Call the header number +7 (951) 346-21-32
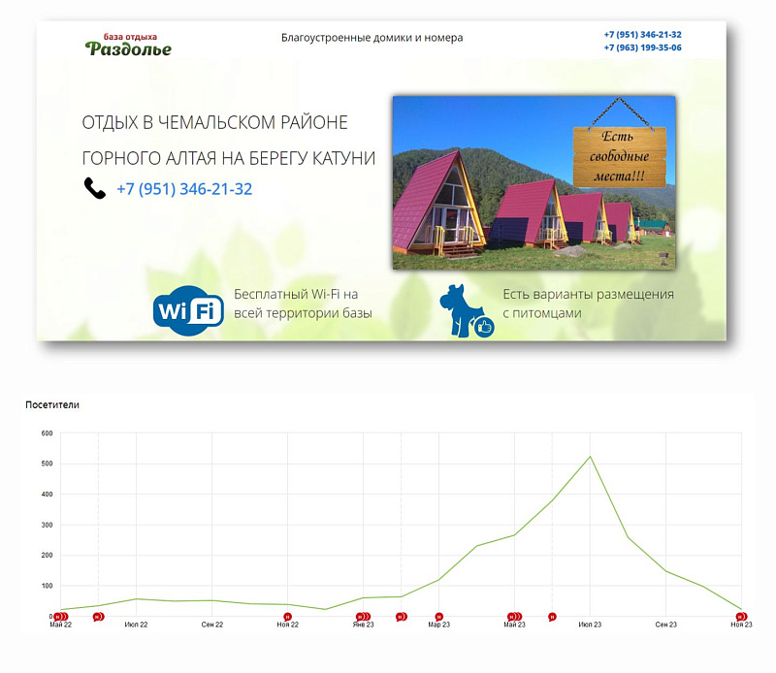 point(642,34)
